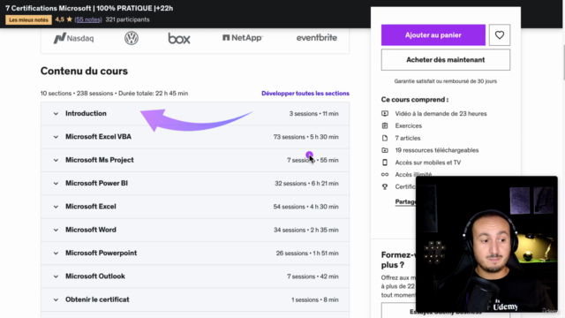This screenshot has width=565, height=318.
Task: Expand the Microsoft Excel section chevron
Action: click(x=56, y=207)
